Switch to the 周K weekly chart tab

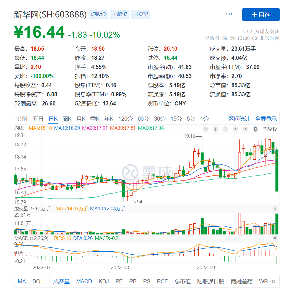pos(67,119)
